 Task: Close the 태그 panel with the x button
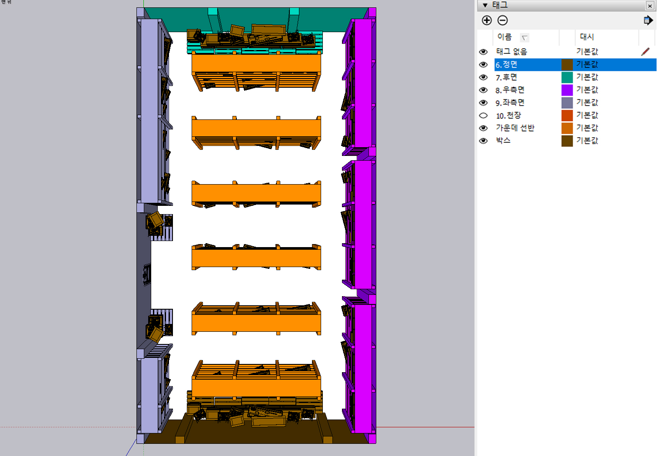[650, 6]
